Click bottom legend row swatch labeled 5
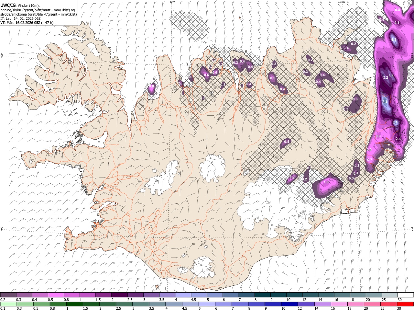 207,304
